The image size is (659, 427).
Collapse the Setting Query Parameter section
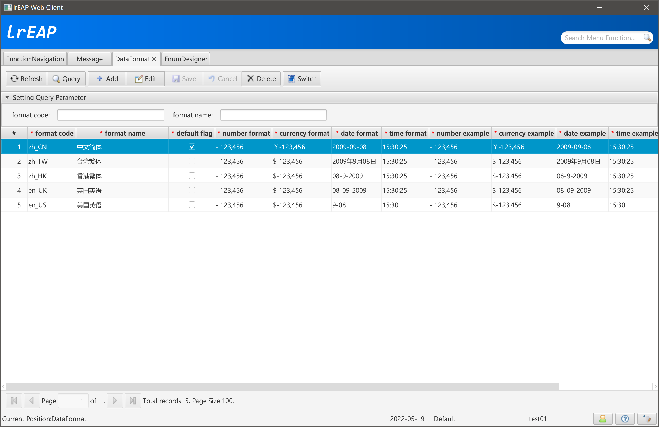[7, 97]
